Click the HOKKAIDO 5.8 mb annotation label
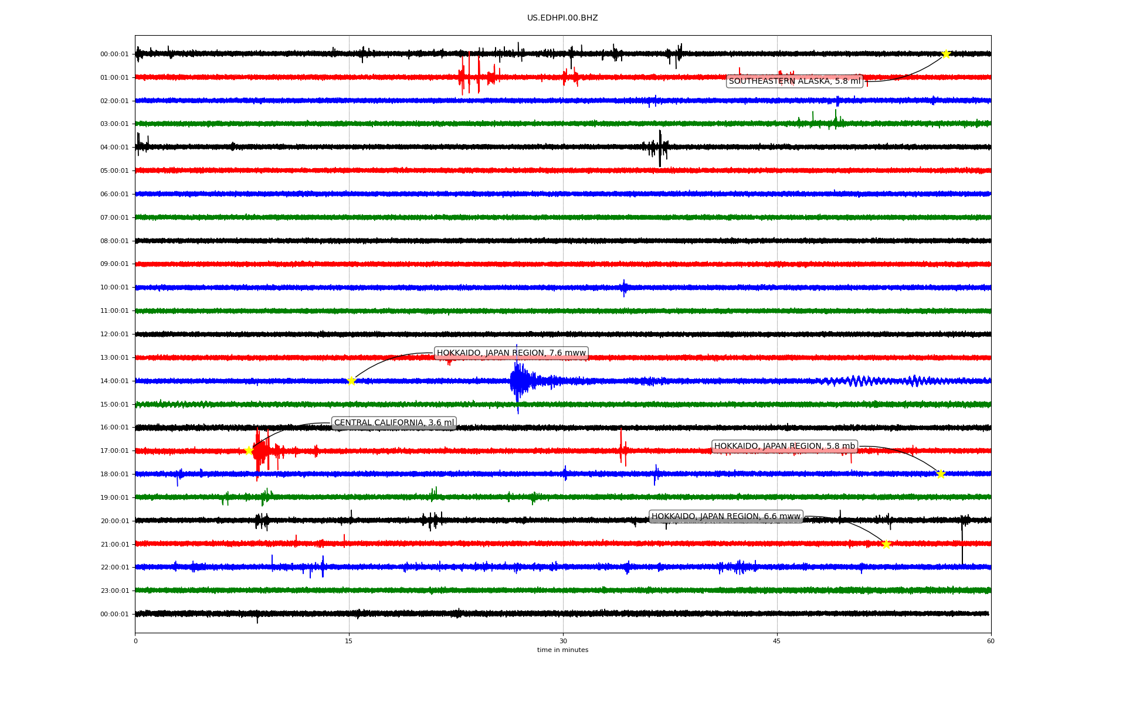The image size is (1126, 703). pyautogui.click(x=784, y=446)
